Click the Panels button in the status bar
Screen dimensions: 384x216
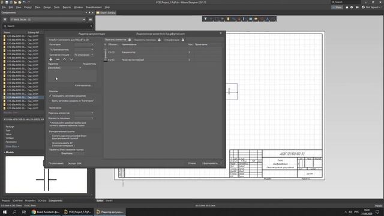(379, 206)
